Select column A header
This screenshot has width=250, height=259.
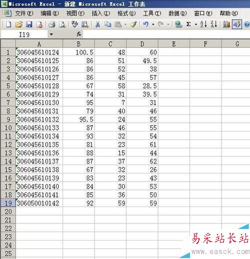pyautogui.click(x=39, y=44)
